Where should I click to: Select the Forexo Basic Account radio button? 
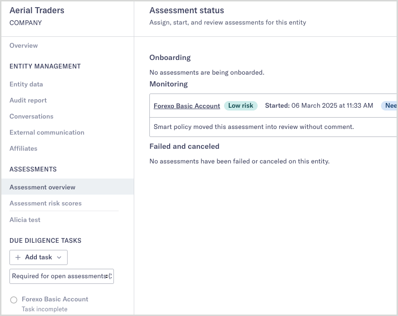[14, 299]
